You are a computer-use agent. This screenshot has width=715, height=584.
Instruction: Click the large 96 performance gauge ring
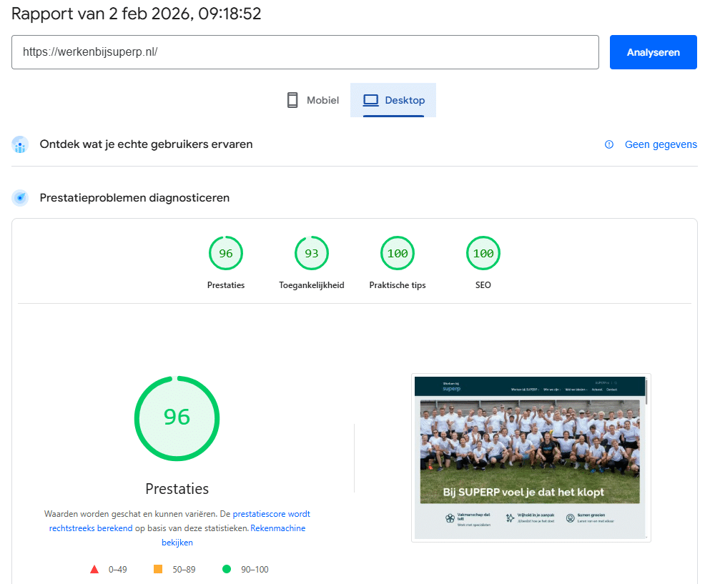pyautogui.click(x=177, y=418)
